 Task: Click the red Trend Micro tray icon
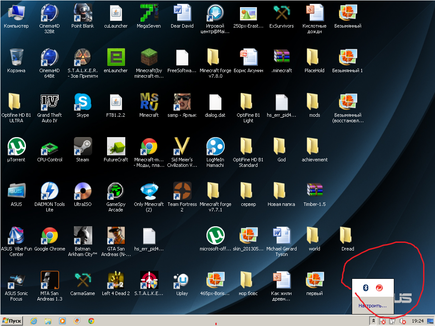379,288
